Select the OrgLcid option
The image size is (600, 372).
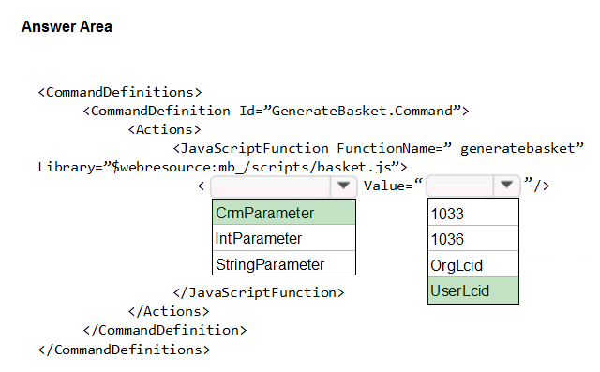point(473,265)
